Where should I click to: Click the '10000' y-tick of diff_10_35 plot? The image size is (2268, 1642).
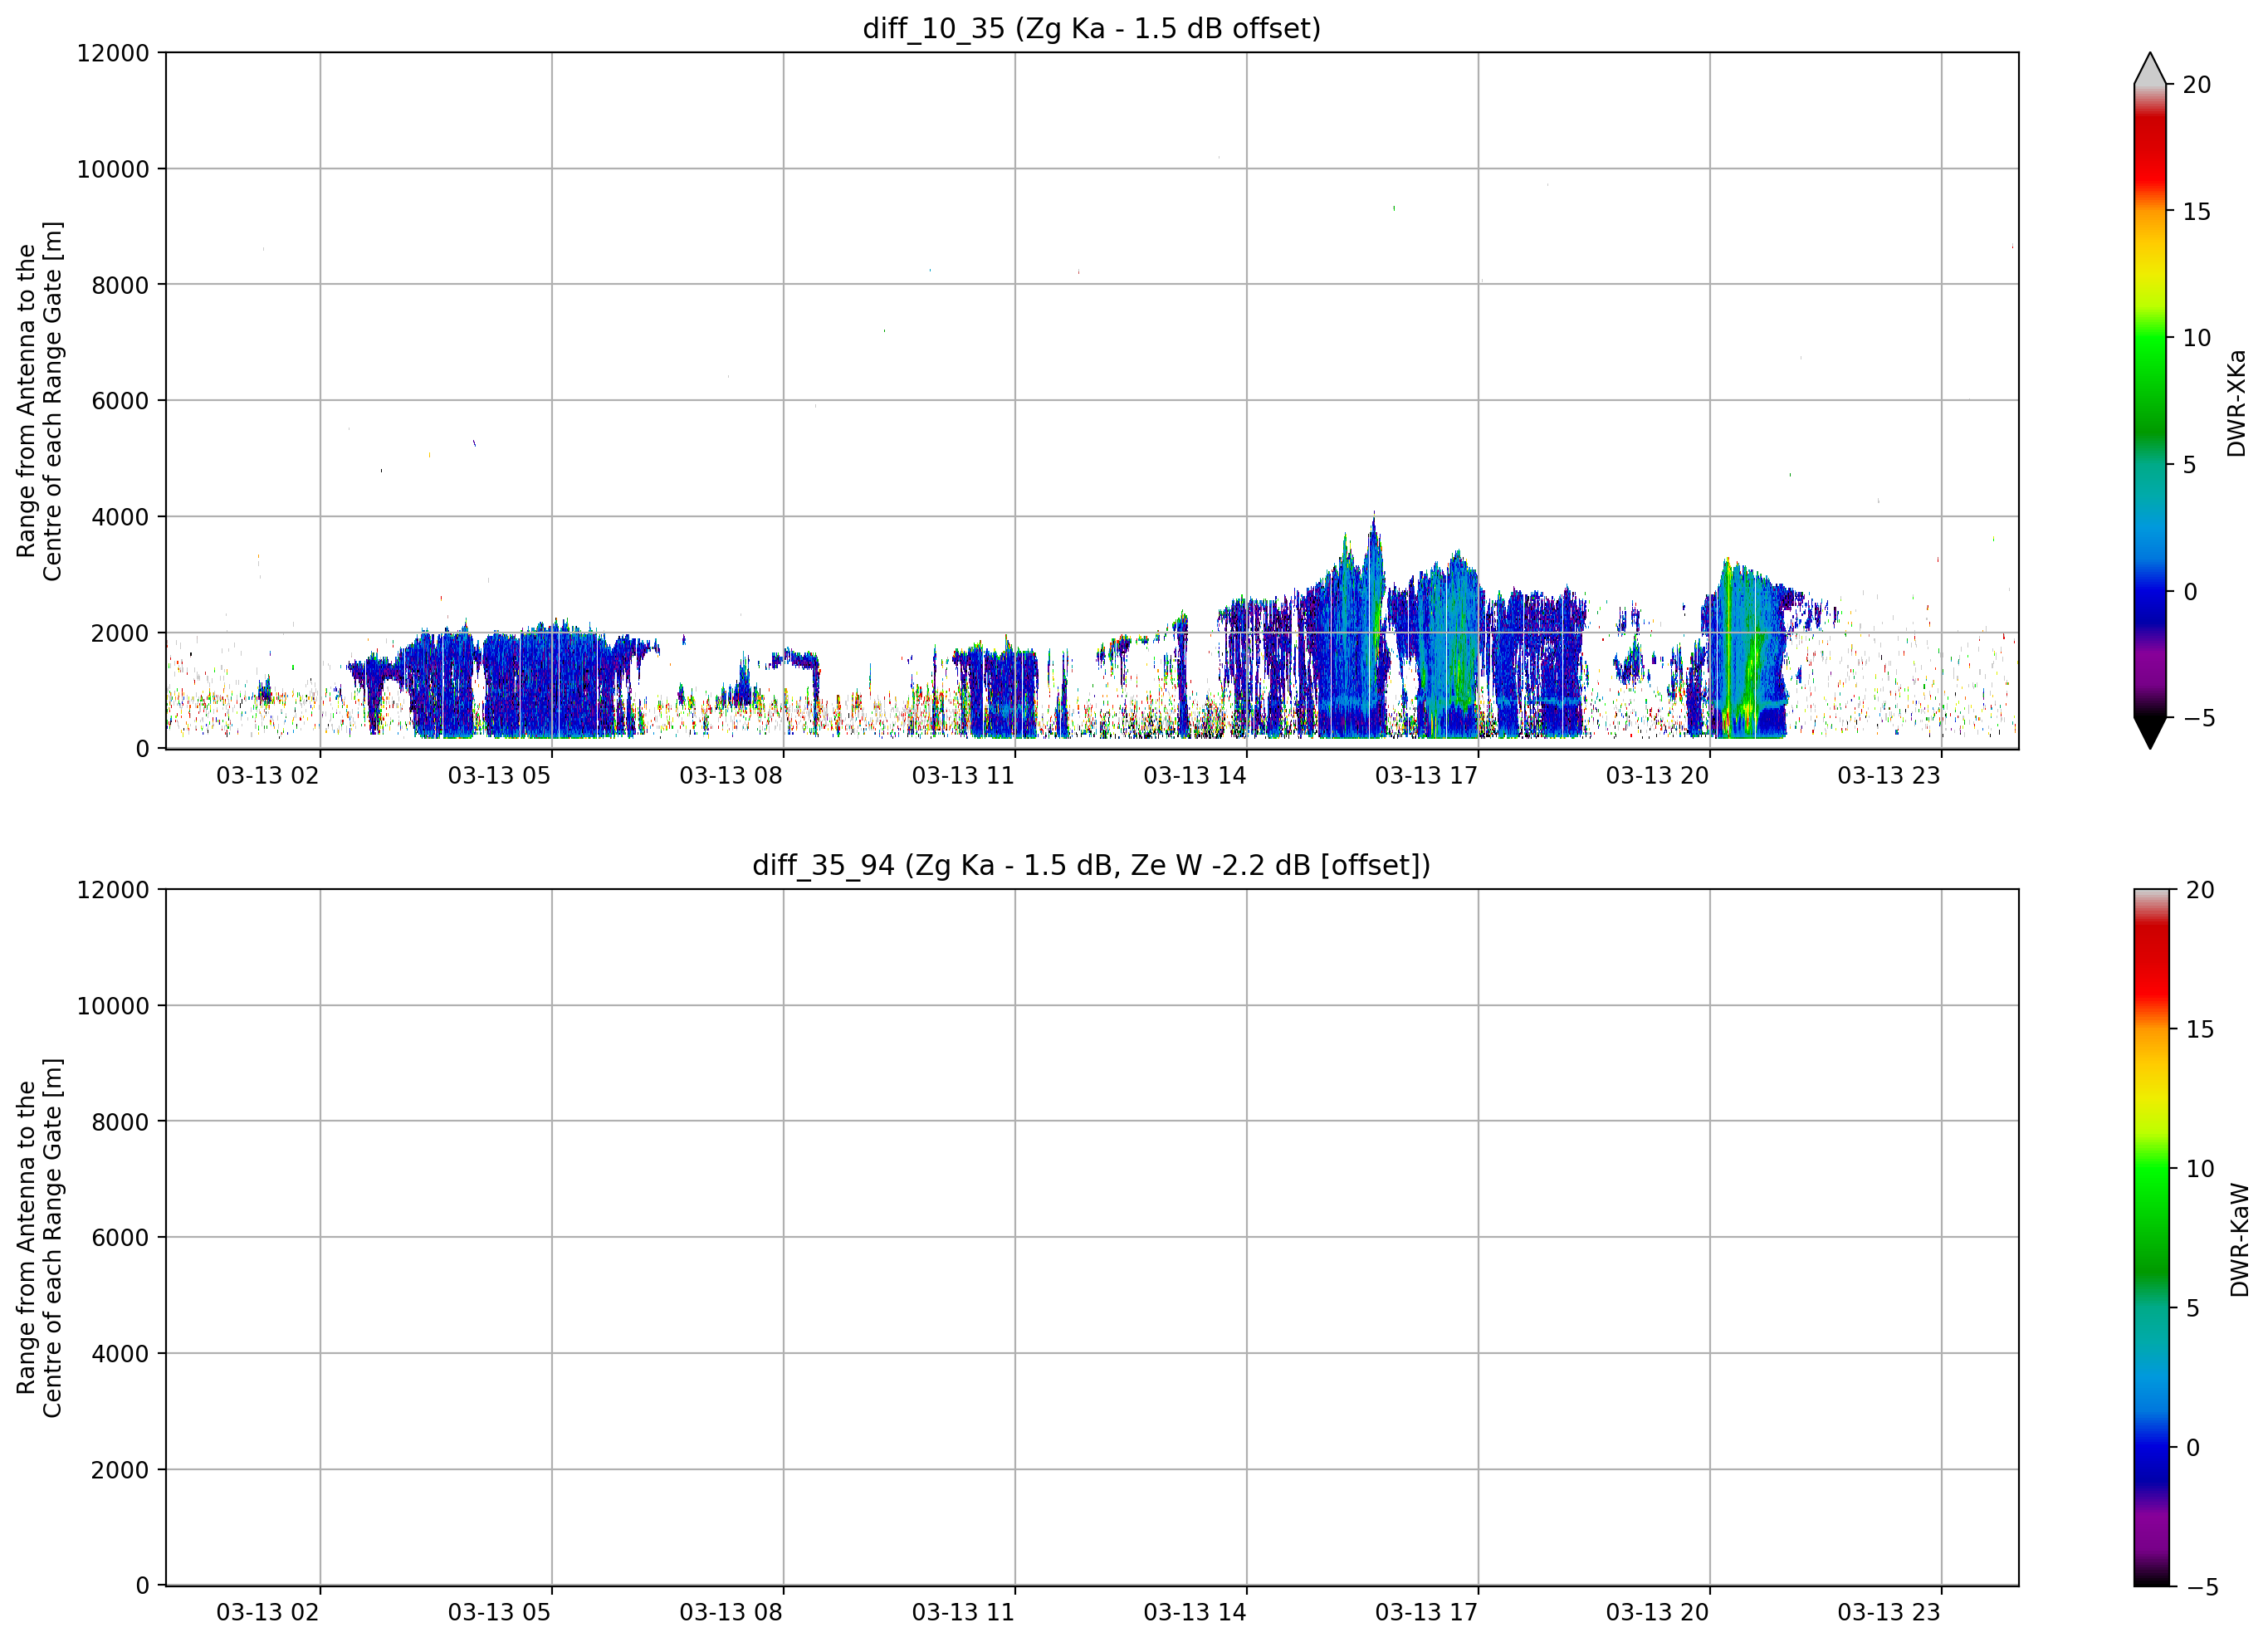(x=113, y=169)
